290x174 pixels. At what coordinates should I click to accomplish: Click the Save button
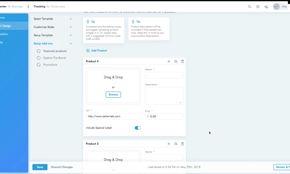point(40,167)
